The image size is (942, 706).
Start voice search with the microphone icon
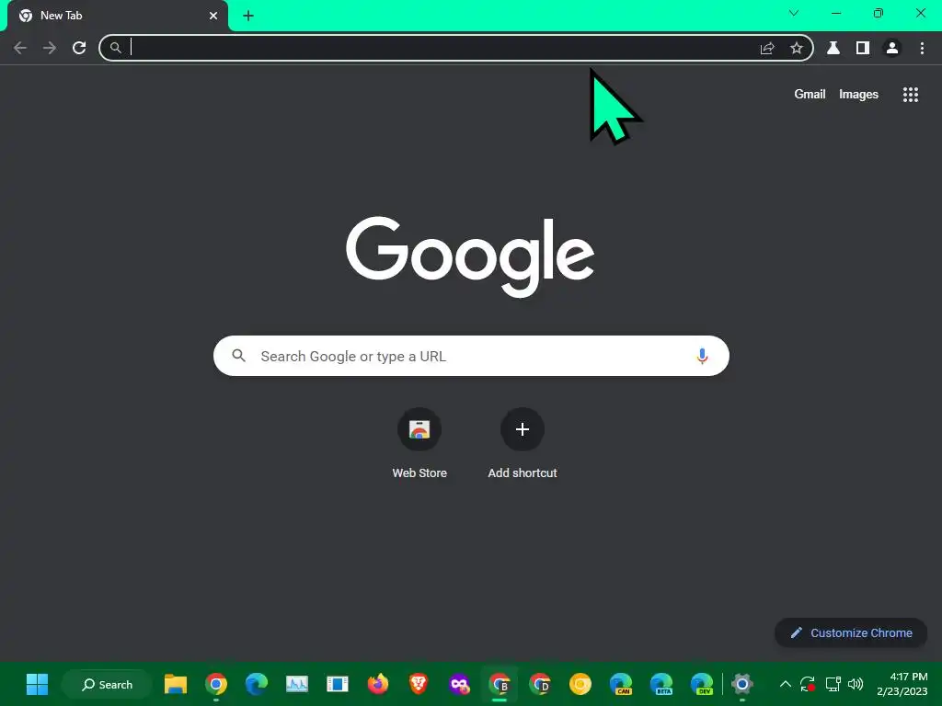click(701, 356)
